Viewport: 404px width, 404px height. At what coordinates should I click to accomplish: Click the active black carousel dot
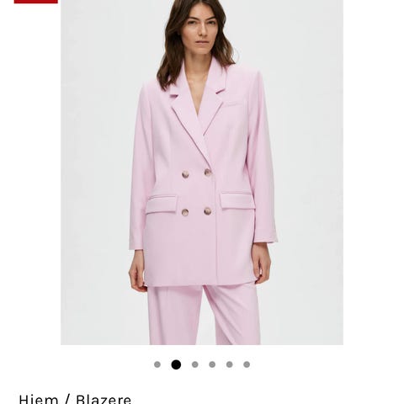176,364
